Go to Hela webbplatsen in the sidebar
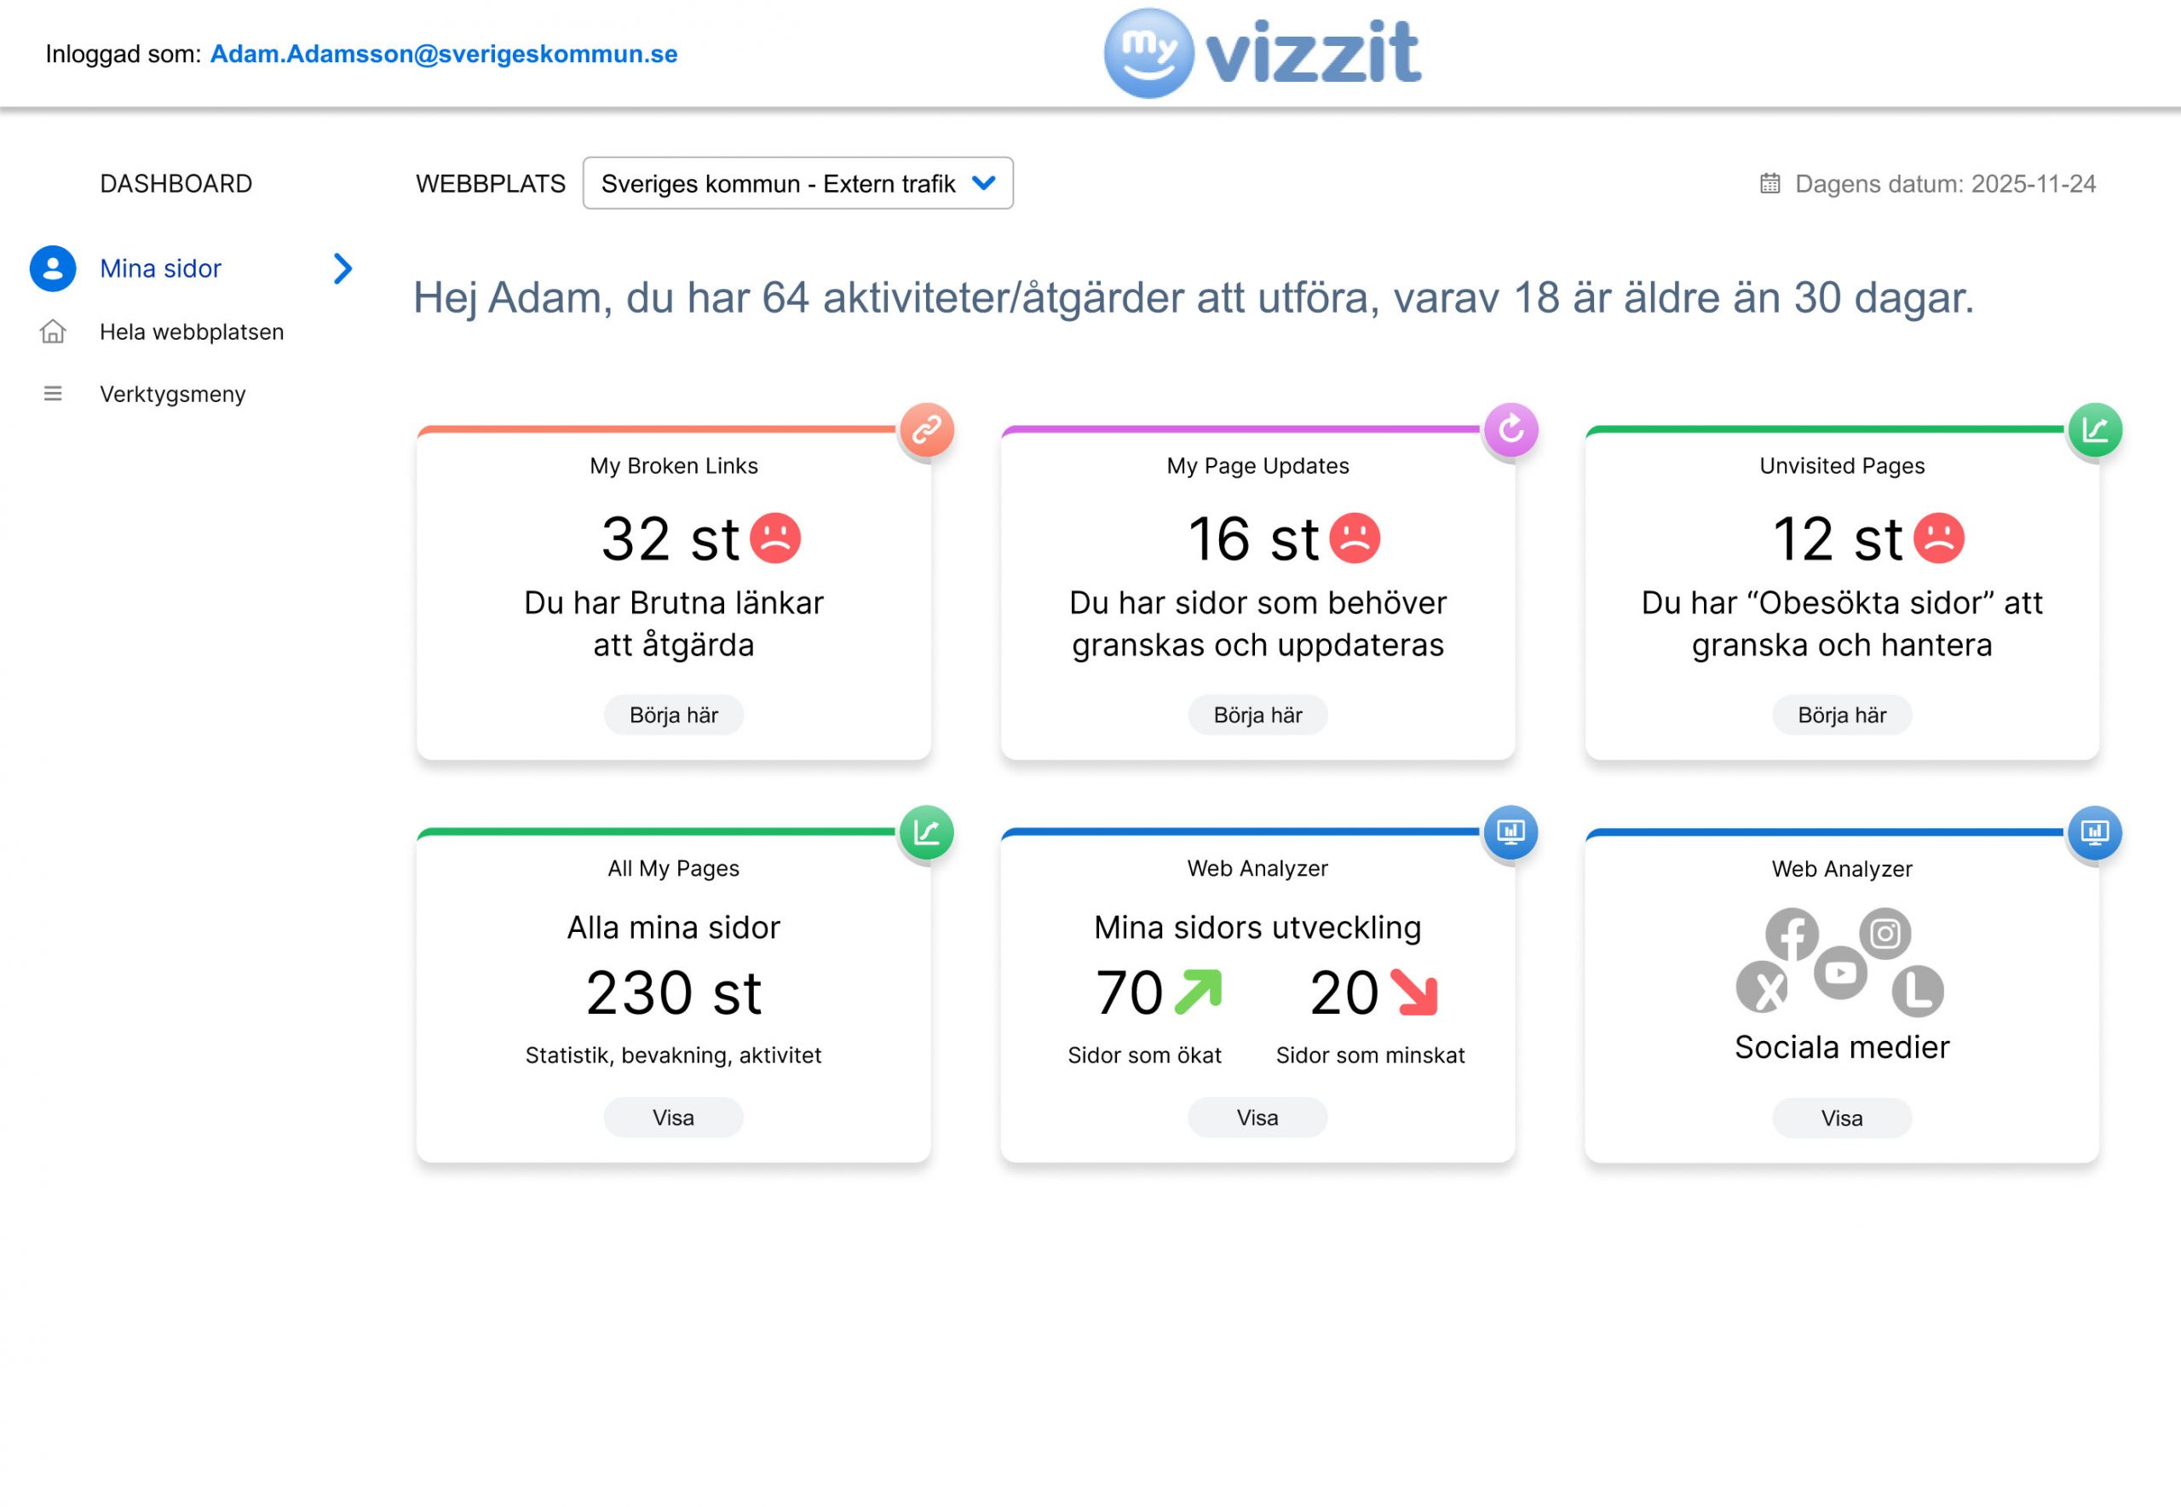The image size is (2181, 1507). [x=192, y=332]
